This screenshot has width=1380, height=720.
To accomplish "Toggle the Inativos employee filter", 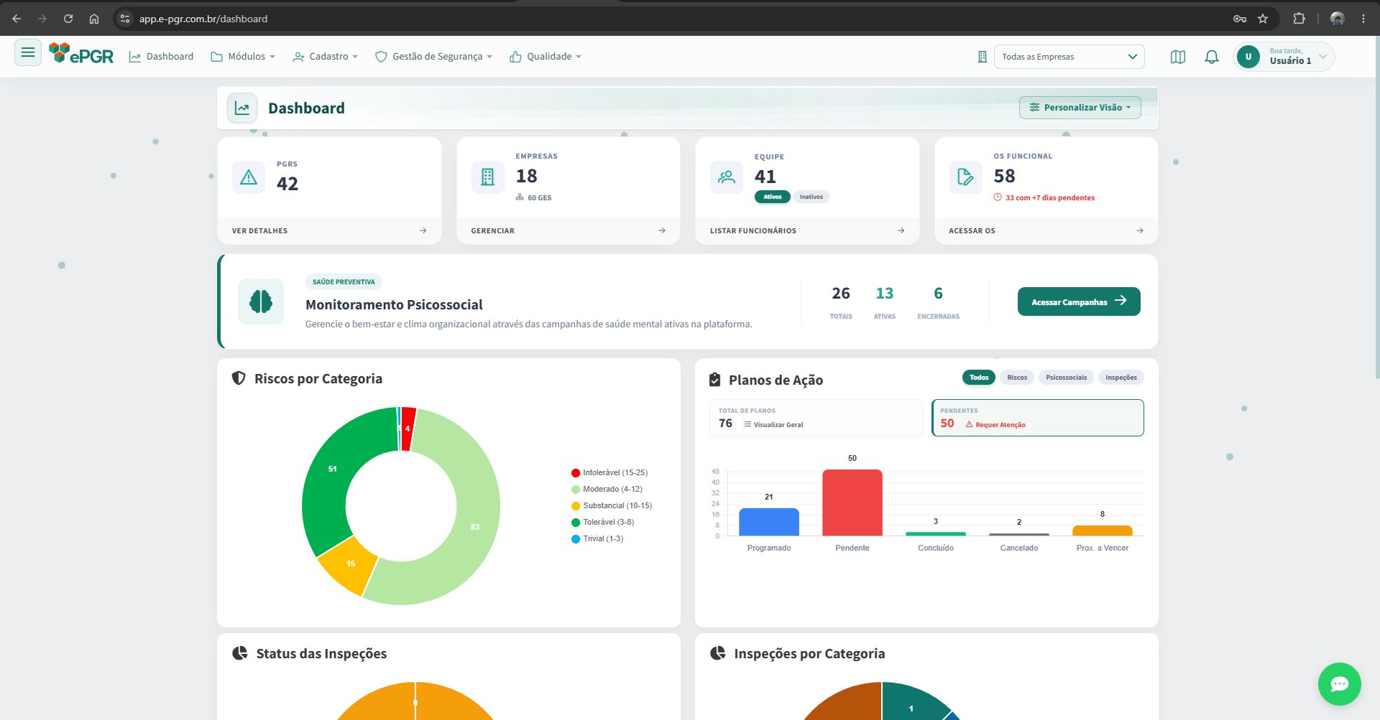I will pos(811,197).
